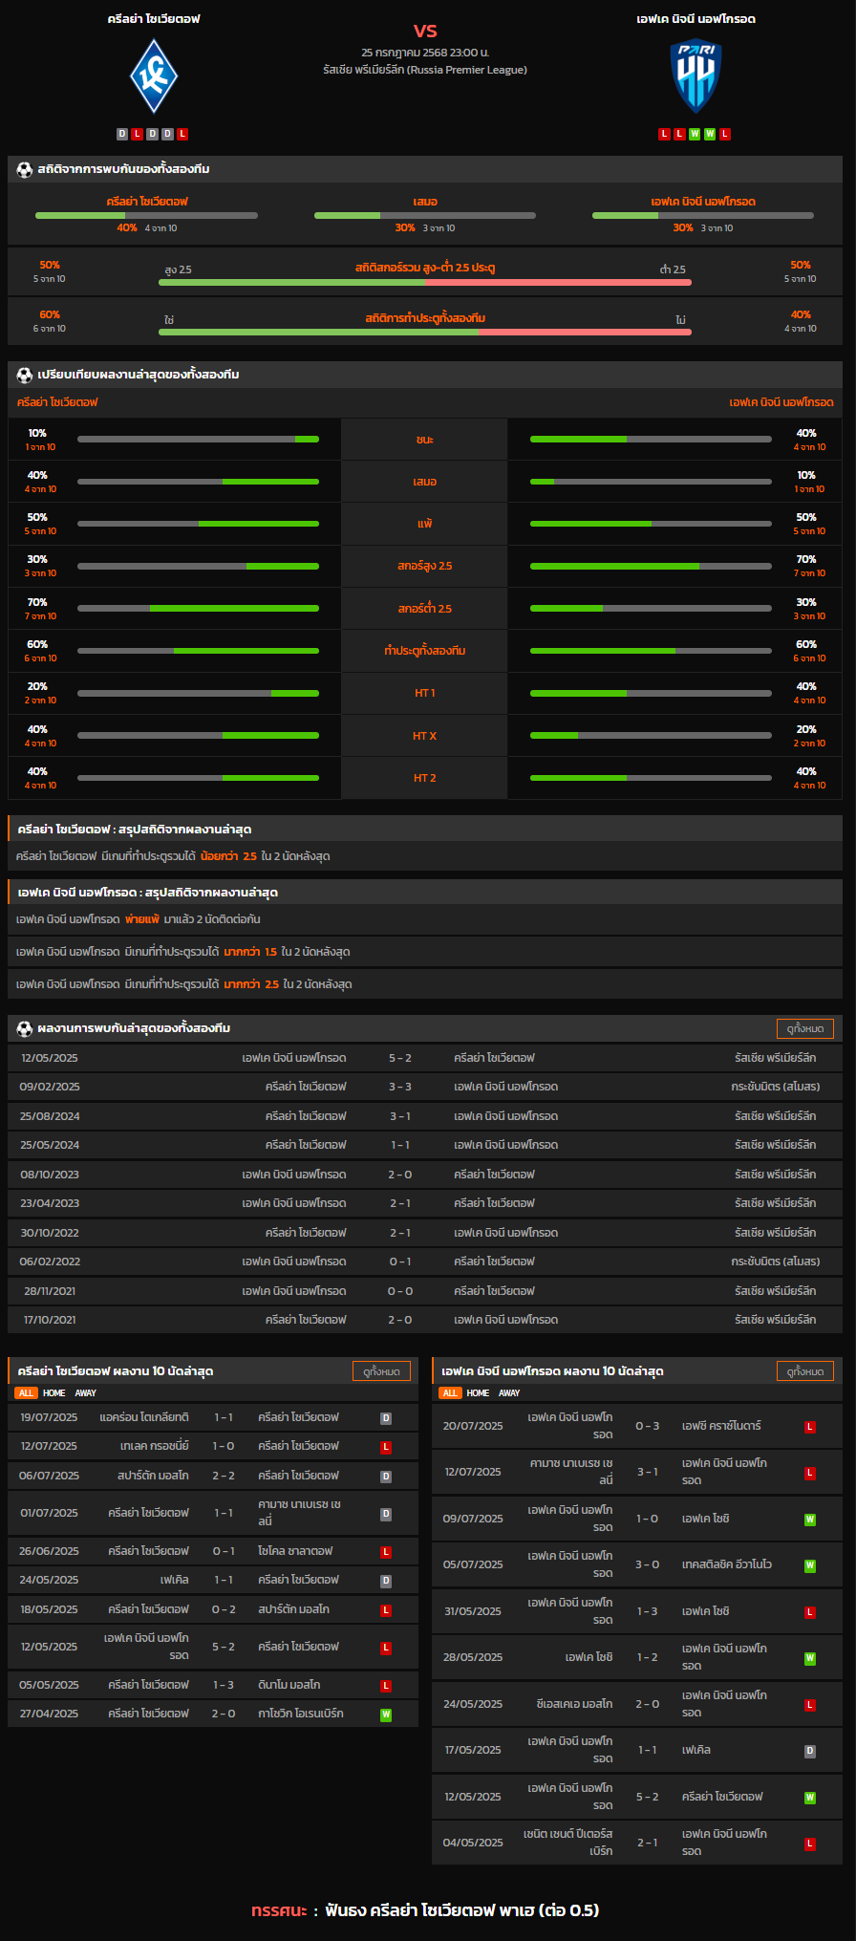The width and height of the screenshot is (856, 1941).
Task: Click the เอฟเค นิจนี นอฟโกรอด team name in the page header
Action: coord(696,19)
